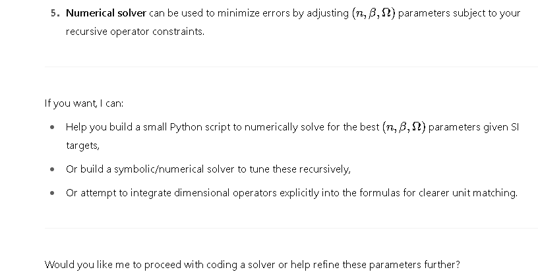Click the "SI" text ending the first bullet line
This screenshot has height=274, width=538.
[x=515, y=127]
